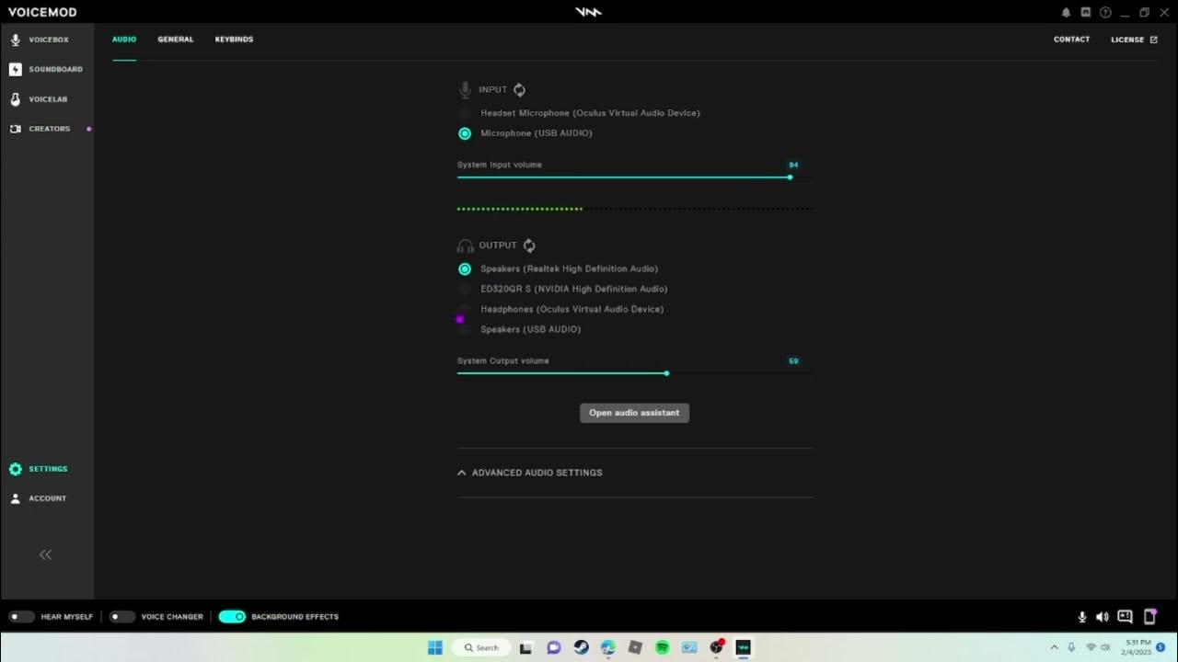Image resolution: width=1178 pixels, height=662 pixels.
Task: Refresh the output device list
Action: tap(529, 245)
